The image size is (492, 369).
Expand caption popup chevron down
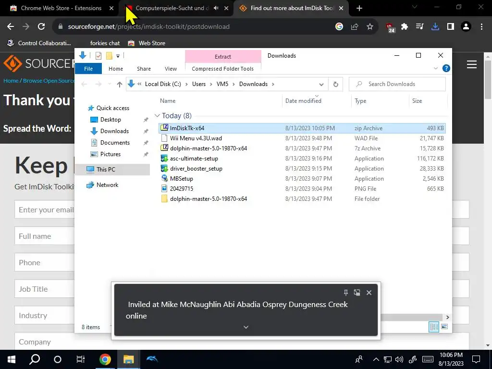click(x=246, y=327)
